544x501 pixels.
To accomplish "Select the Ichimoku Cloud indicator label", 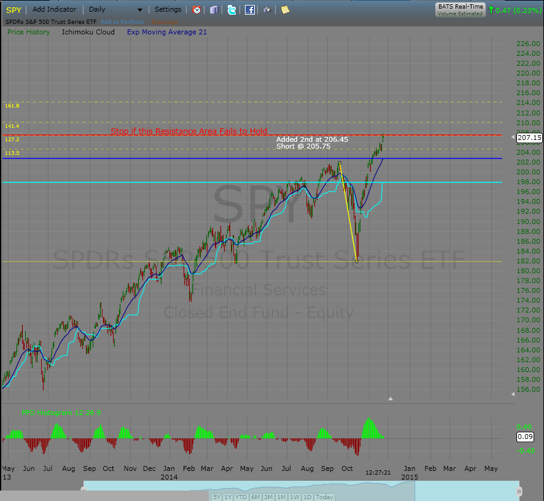I will pos(88,32).
